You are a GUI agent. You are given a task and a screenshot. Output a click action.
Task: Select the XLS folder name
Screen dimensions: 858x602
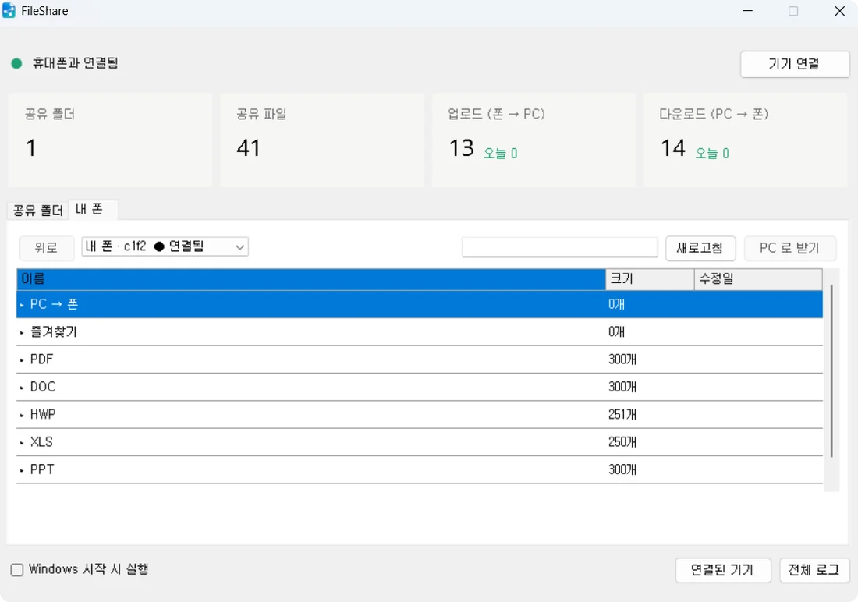coord(41,441)
